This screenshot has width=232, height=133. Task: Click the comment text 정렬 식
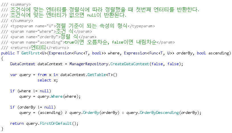(69, 36)
